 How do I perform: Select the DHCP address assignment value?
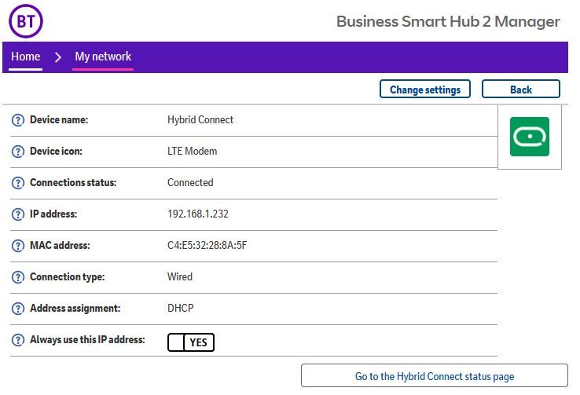tap(181, 308)
